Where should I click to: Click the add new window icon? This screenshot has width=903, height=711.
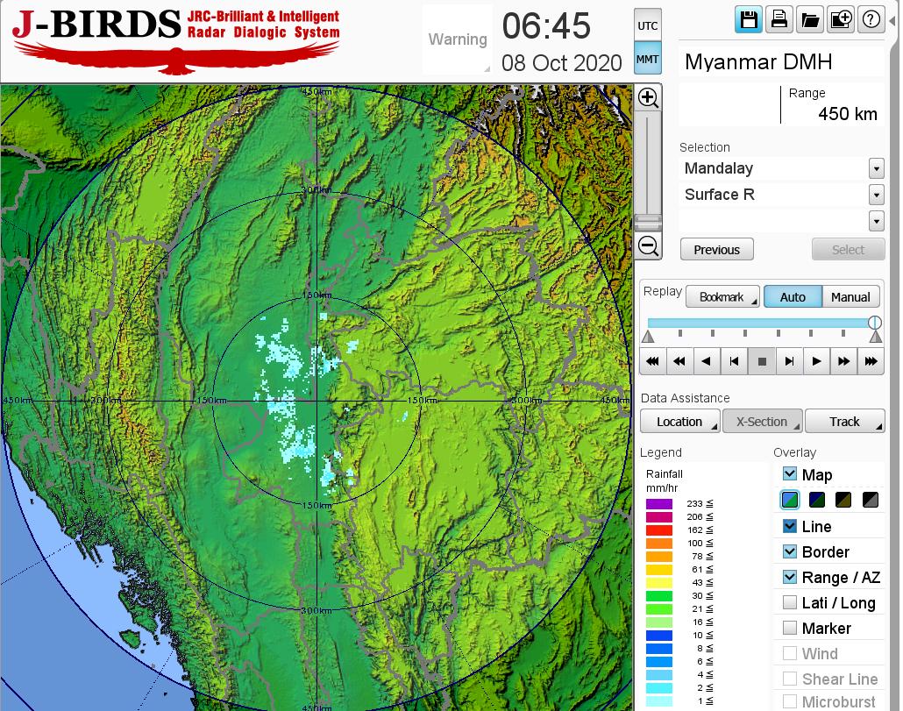840,19
